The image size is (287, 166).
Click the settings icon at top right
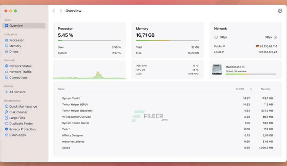pyautogui.click(x=280, y=11)
